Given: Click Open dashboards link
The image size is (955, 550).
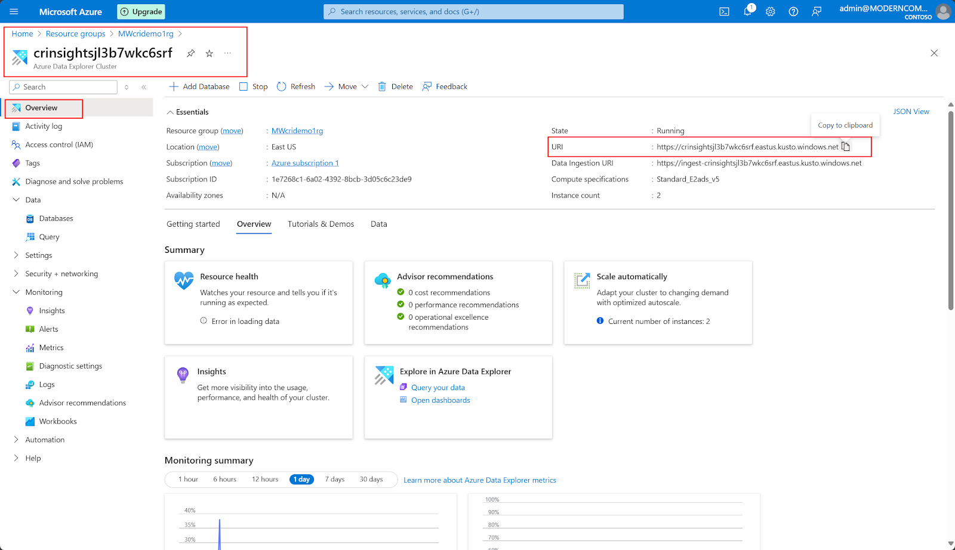Looking at the screenshot, I should pyautogui.click(x=440, y=400).
